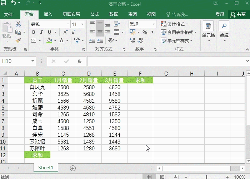This screenshot has height=179, width=250.
Task: Click the Insert Function fx icon
Action: pyautogui.click(x=79, y=61)
